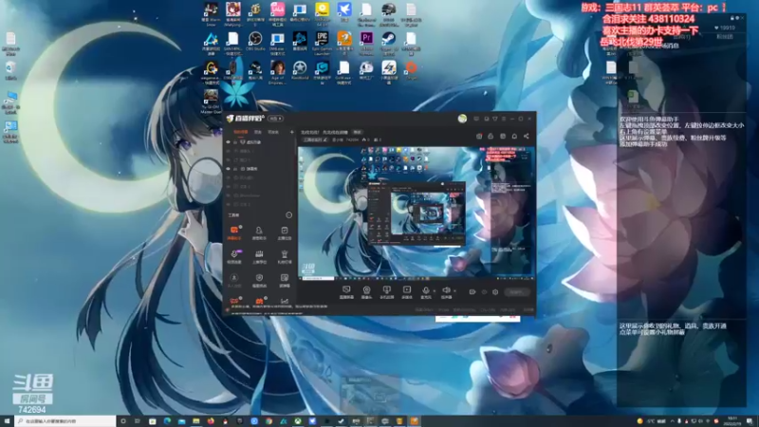Click the camera icon with red dot above preview
This screenshot has height=427, width=759.
coord(479,137)
